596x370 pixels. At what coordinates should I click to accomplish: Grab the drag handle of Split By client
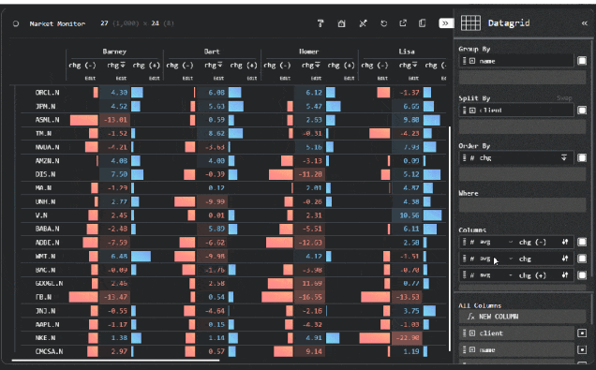click(464, 111)
